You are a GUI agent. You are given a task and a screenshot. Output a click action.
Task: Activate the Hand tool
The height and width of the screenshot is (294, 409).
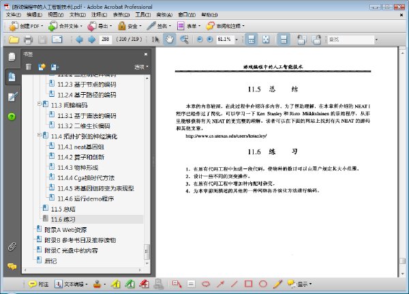pyautogui.click(x=170, y=40)
